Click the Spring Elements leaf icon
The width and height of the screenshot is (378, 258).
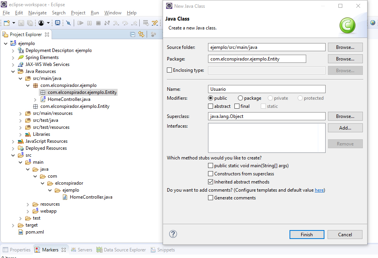pyautogui.click(x=21, y=57)
